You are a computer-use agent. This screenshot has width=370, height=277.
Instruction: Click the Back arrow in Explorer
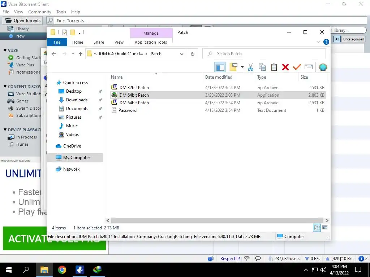click(x=54, y=54)
